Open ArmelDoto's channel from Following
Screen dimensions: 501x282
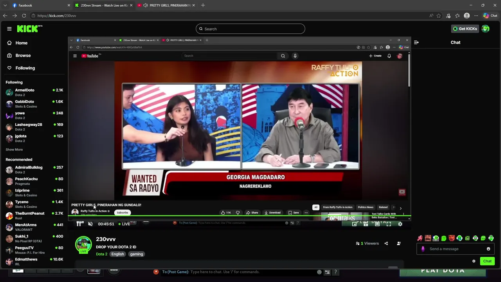(34, 92)
